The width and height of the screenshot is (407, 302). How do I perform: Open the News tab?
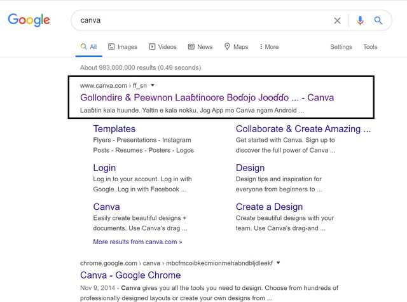200,47
